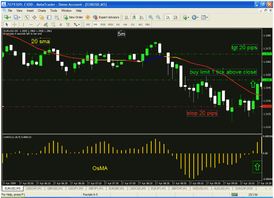Image resolution: width=274 pixels, height=198 pixels.
Task: Open the Templates dropdown
Action: tap(204, 17)
